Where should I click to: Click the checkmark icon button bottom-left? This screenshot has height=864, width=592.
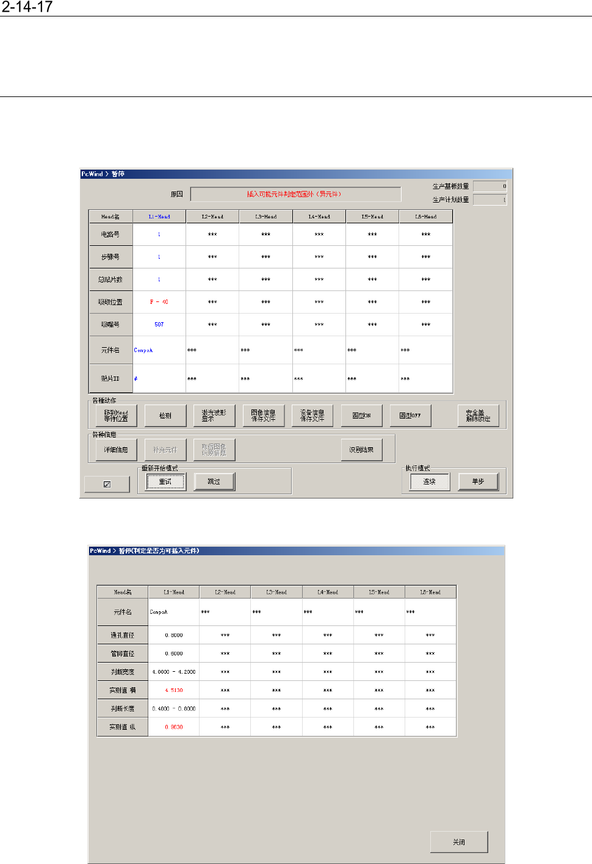(x=107, y=484)
